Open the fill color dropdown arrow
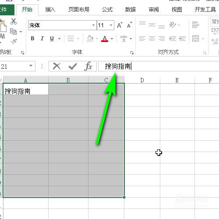The width and height of the screenshot is (219, 219). (97, 39)
